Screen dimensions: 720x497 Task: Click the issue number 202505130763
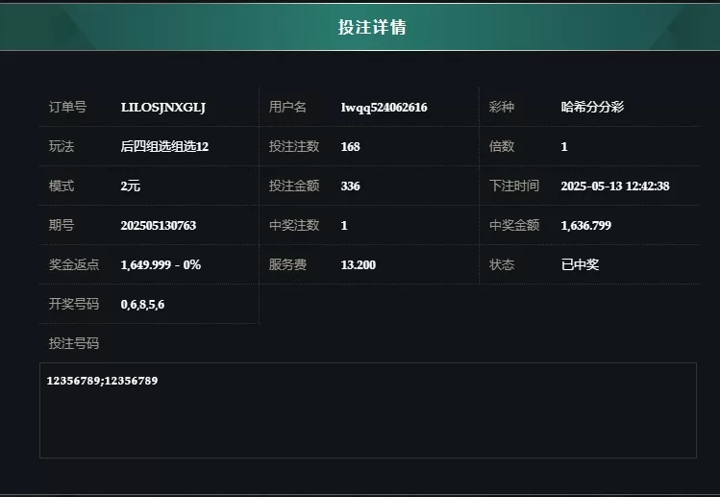159,226
